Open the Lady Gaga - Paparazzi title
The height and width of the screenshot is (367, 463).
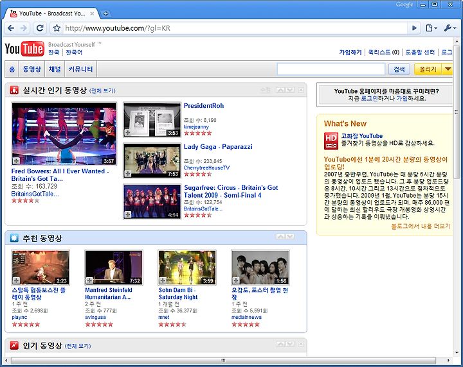[218, 147]
